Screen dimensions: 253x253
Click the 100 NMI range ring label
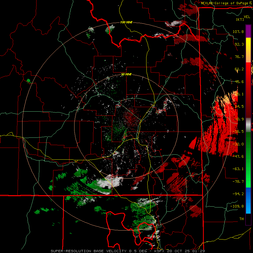click(126, 22)
